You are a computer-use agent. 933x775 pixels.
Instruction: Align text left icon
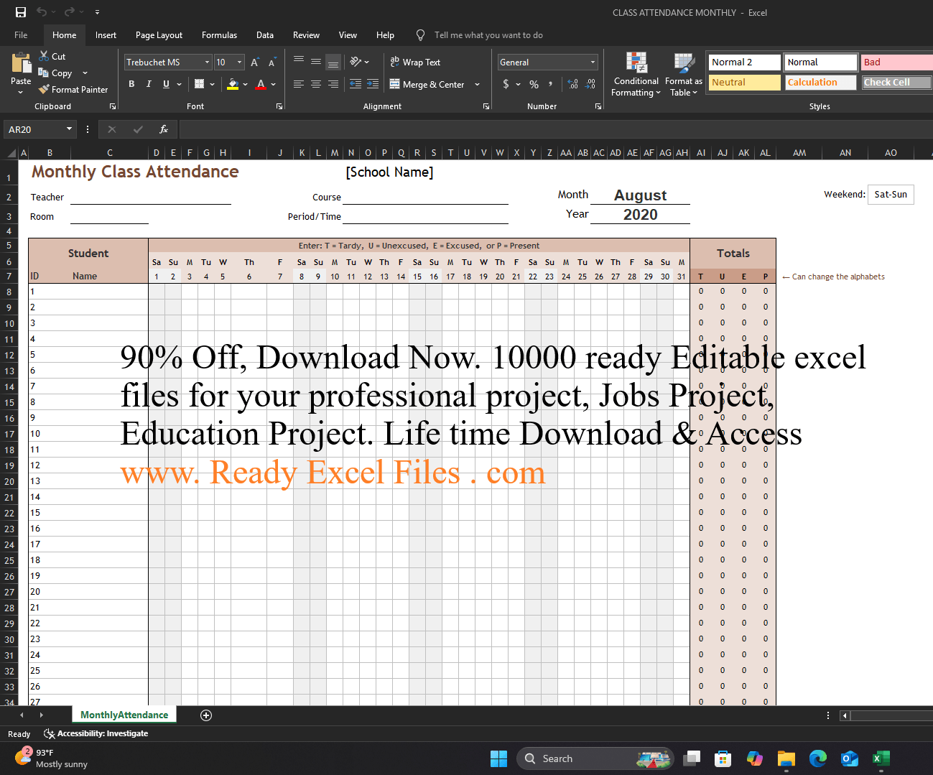point(299,84)
